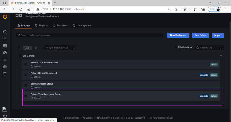Click the browser sign-in profile button
Viewport: 231px width, 122px height.
214,9
